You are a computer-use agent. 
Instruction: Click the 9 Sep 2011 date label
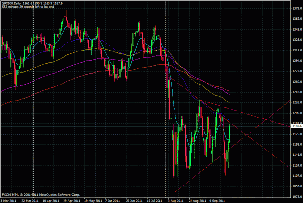(218, 201)
